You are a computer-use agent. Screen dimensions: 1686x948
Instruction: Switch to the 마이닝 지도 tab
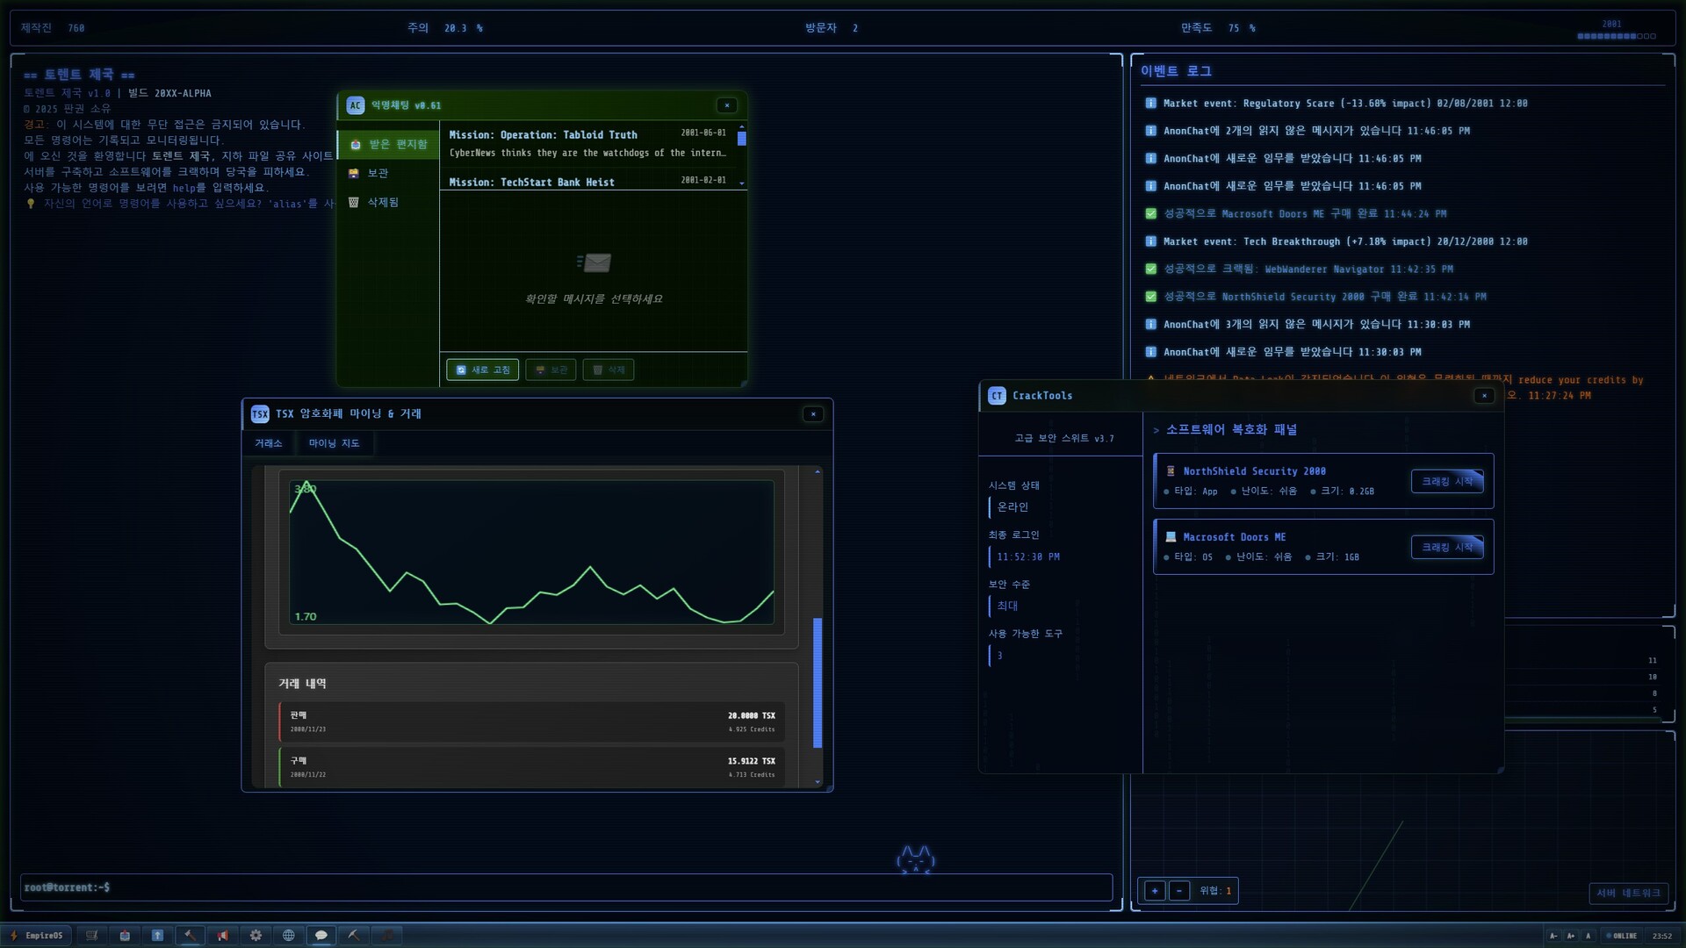click(334, 443)
